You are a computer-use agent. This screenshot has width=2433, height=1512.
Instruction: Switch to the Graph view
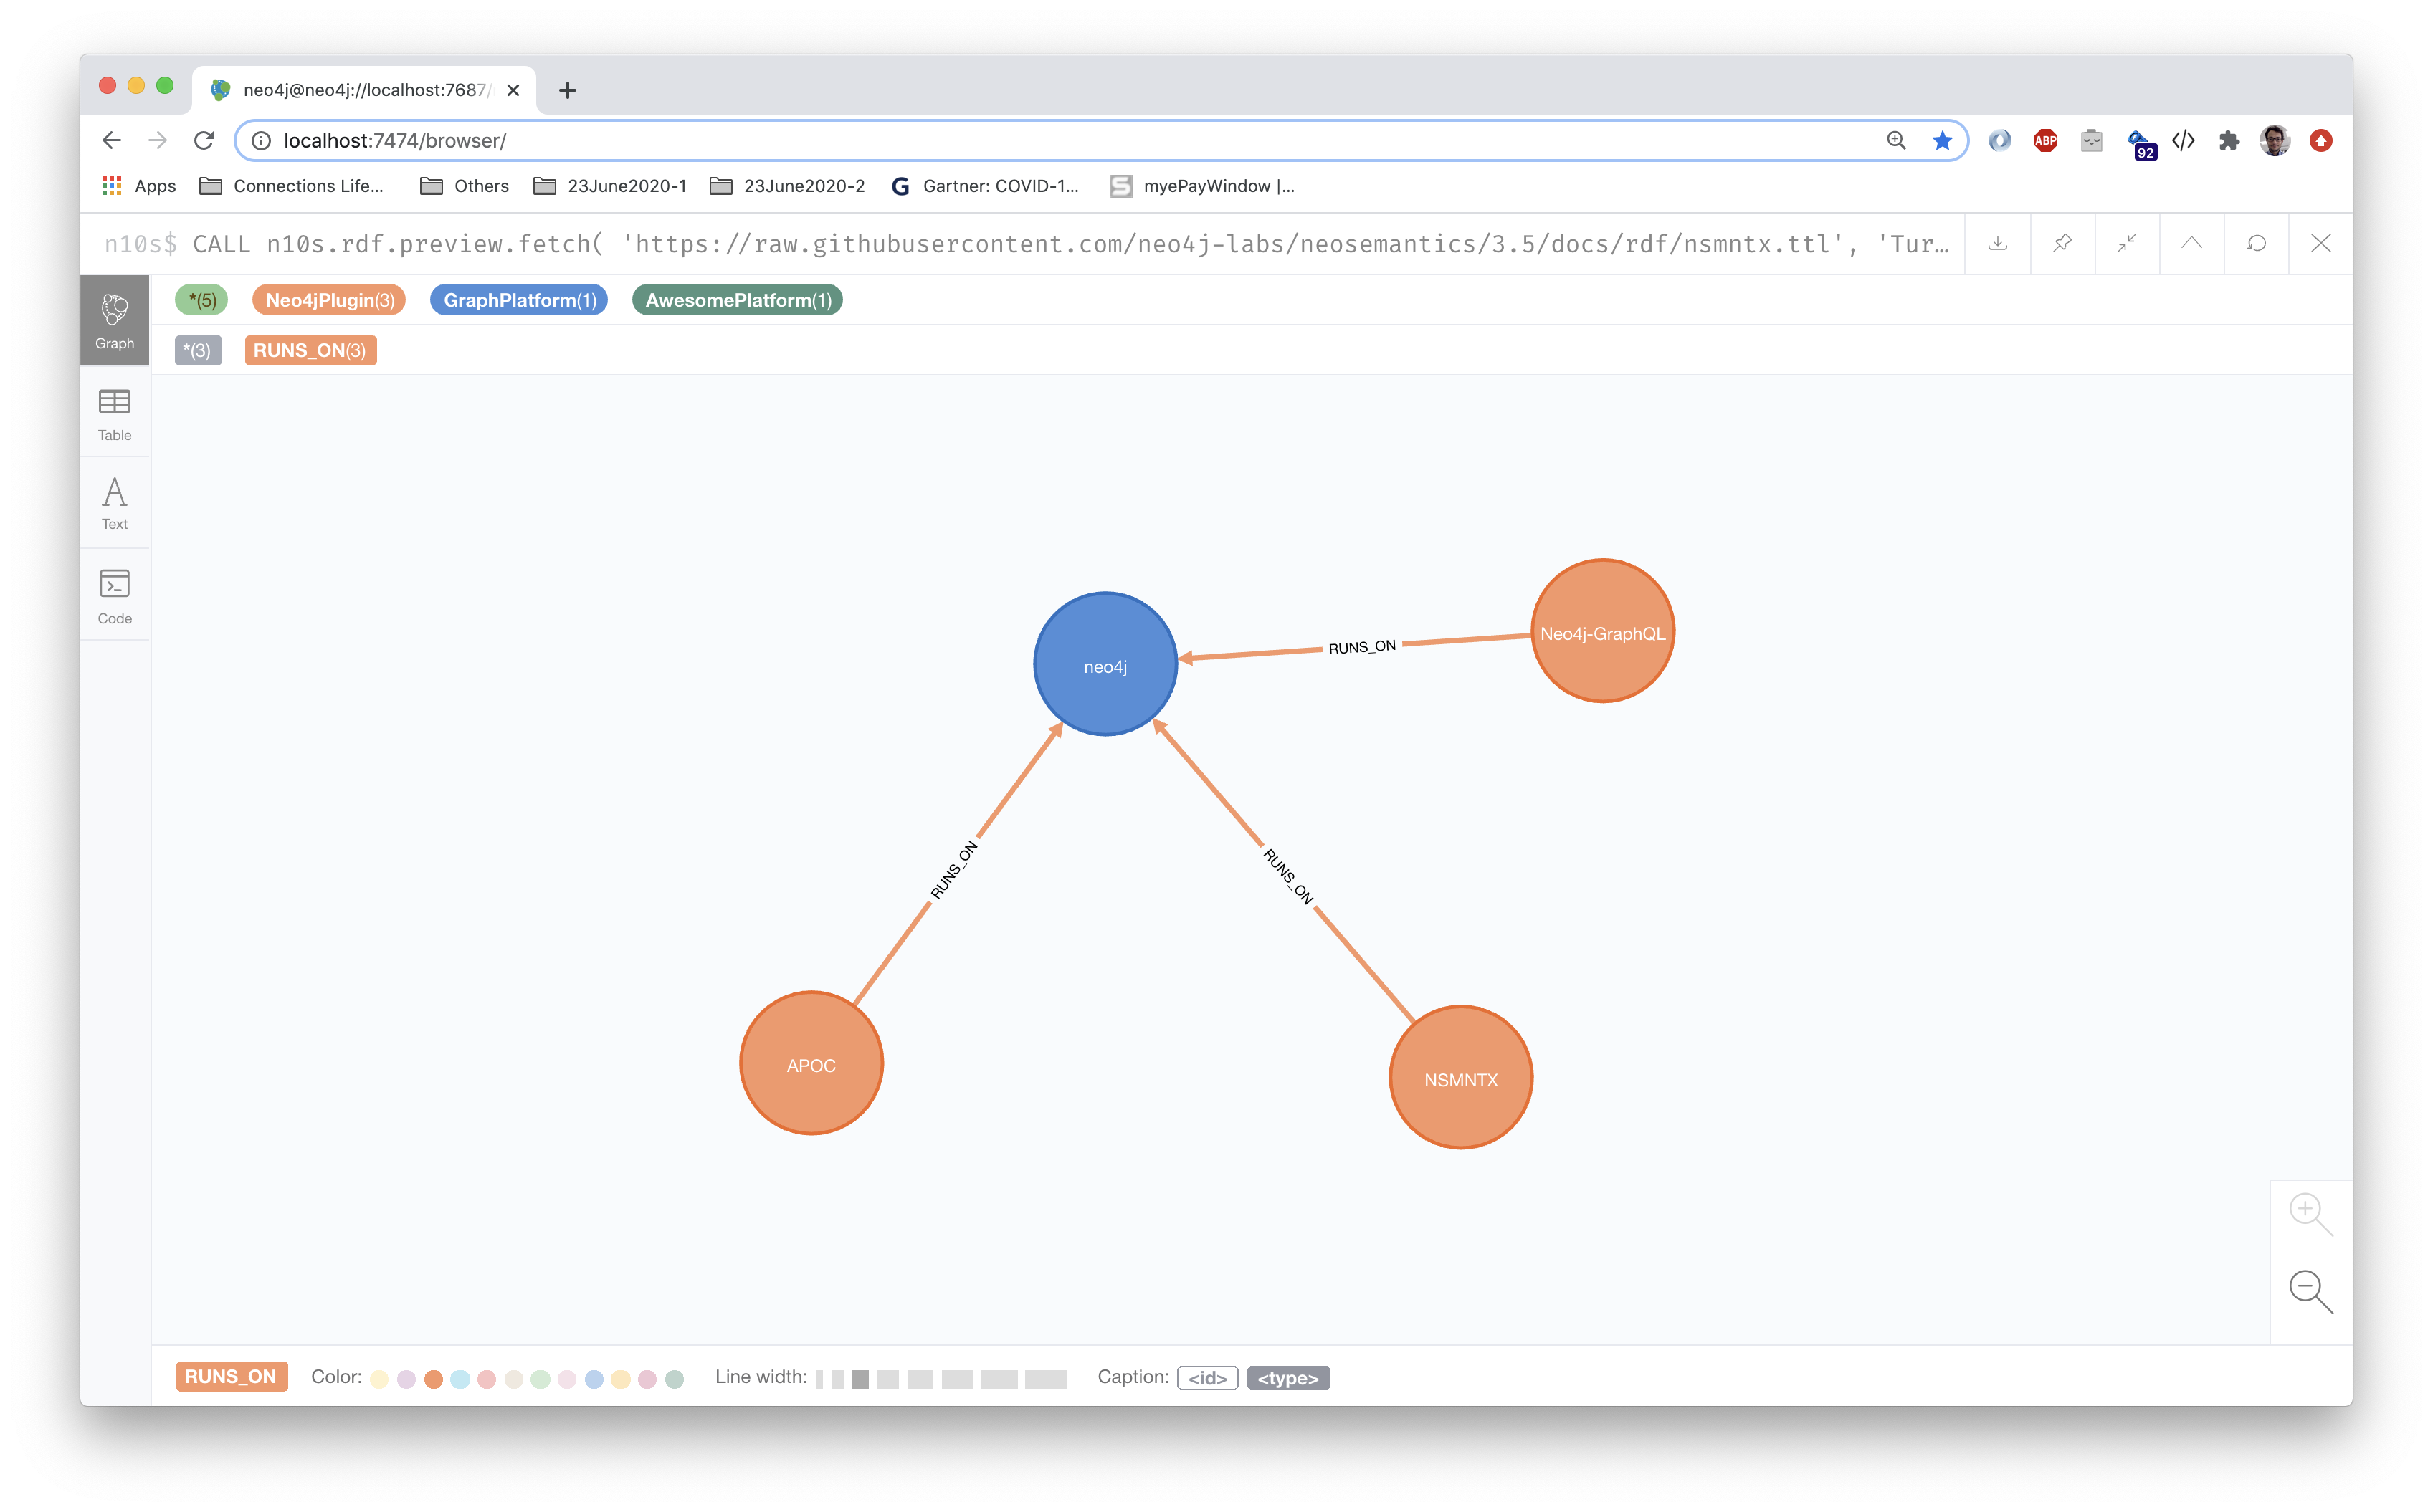[114, 320]
